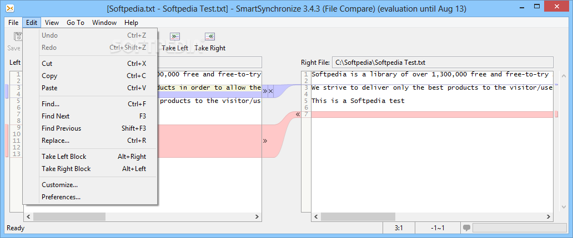Choose Undo in the Edit menu
Viewport: 573px width, 238px height.
[x=91, y=35]
